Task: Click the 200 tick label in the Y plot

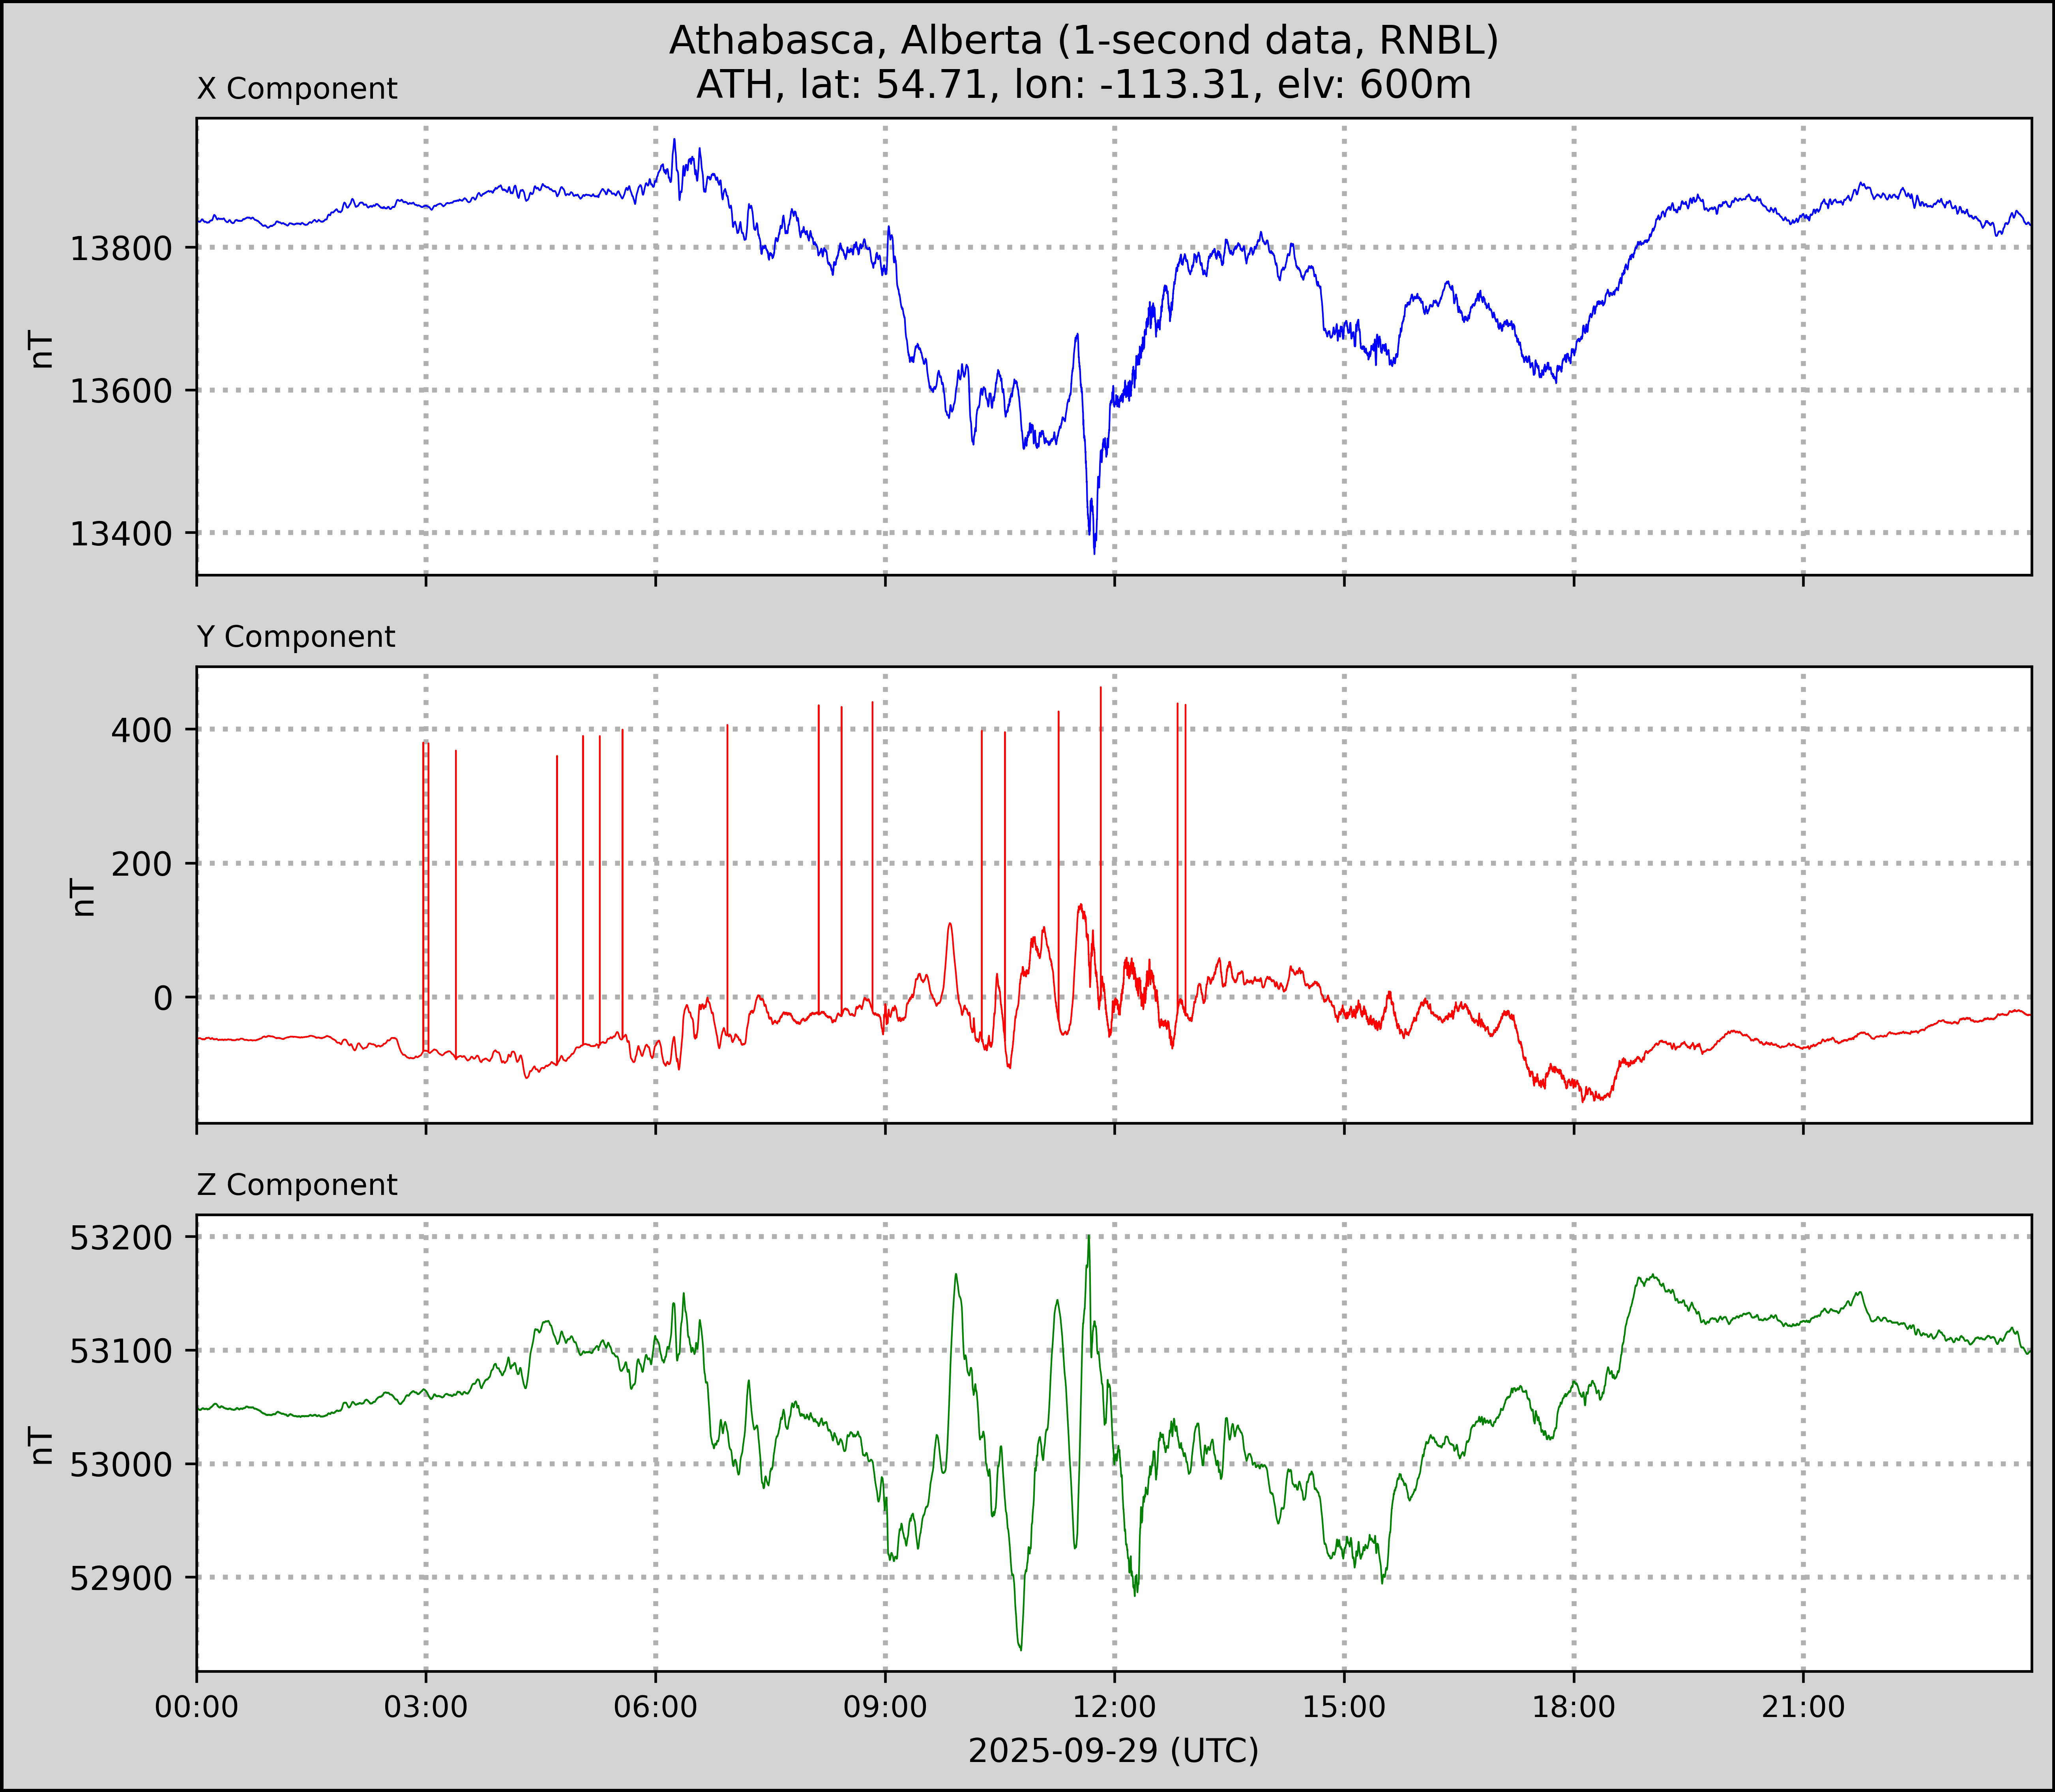Action: tap(141, 864)
